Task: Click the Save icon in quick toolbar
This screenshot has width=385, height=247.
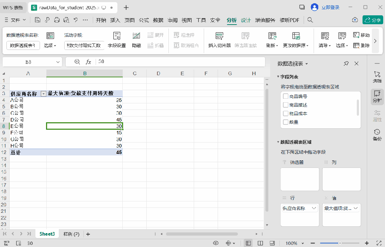Action: [x=37, y=20]
